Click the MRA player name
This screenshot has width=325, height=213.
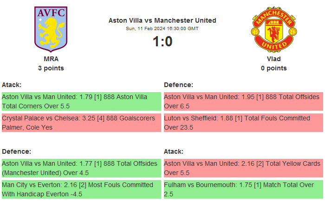pyautogui.click(x=51, y=59)
